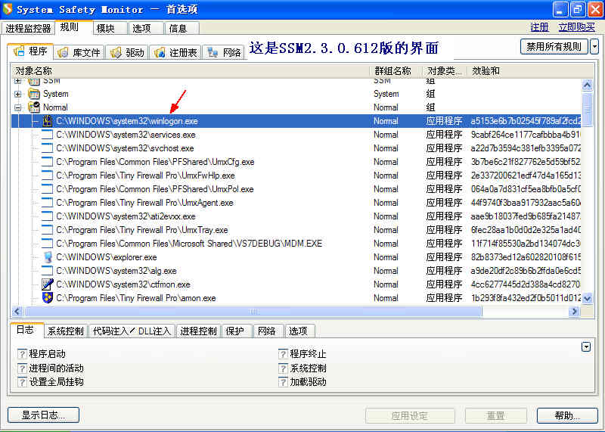Click the explorer.exe computer icon
Screen dimensions: 605x432
click(48, 257)
